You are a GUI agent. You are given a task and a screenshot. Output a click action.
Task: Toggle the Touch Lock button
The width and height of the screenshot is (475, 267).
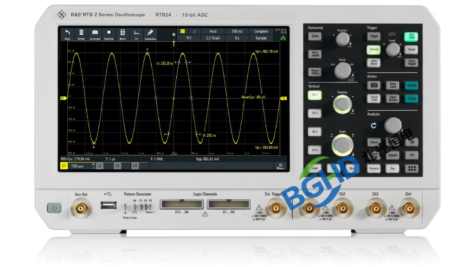coord(374,98)
